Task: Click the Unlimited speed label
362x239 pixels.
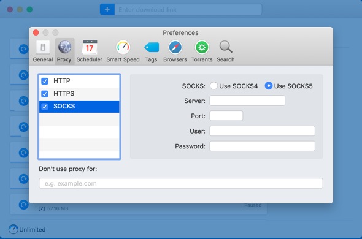Action: click(33, 230)
